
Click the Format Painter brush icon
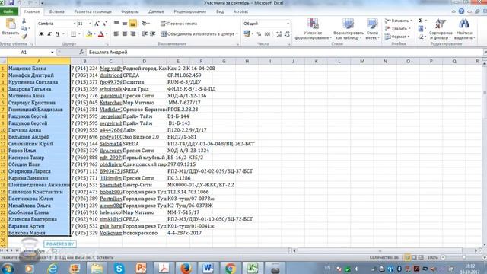pyautogui.click(x=24, y=37)
